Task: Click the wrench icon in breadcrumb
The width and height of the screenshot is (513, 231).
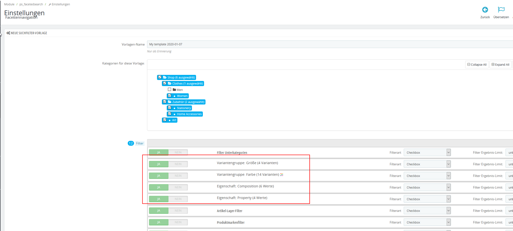Action: [50, 5]
